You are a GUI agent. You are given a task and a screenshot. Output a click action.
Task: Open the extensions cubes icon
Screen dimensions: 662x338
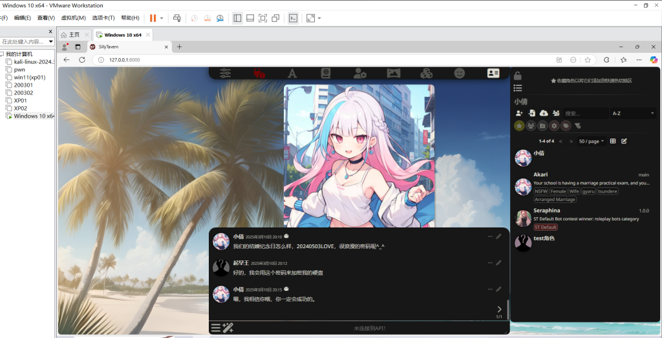[x=427, y=74]
